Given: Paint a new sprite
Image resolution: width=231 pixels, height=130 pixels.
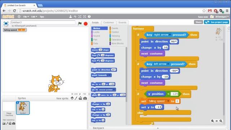Looking at the screenshot, I should pos(76,98).
